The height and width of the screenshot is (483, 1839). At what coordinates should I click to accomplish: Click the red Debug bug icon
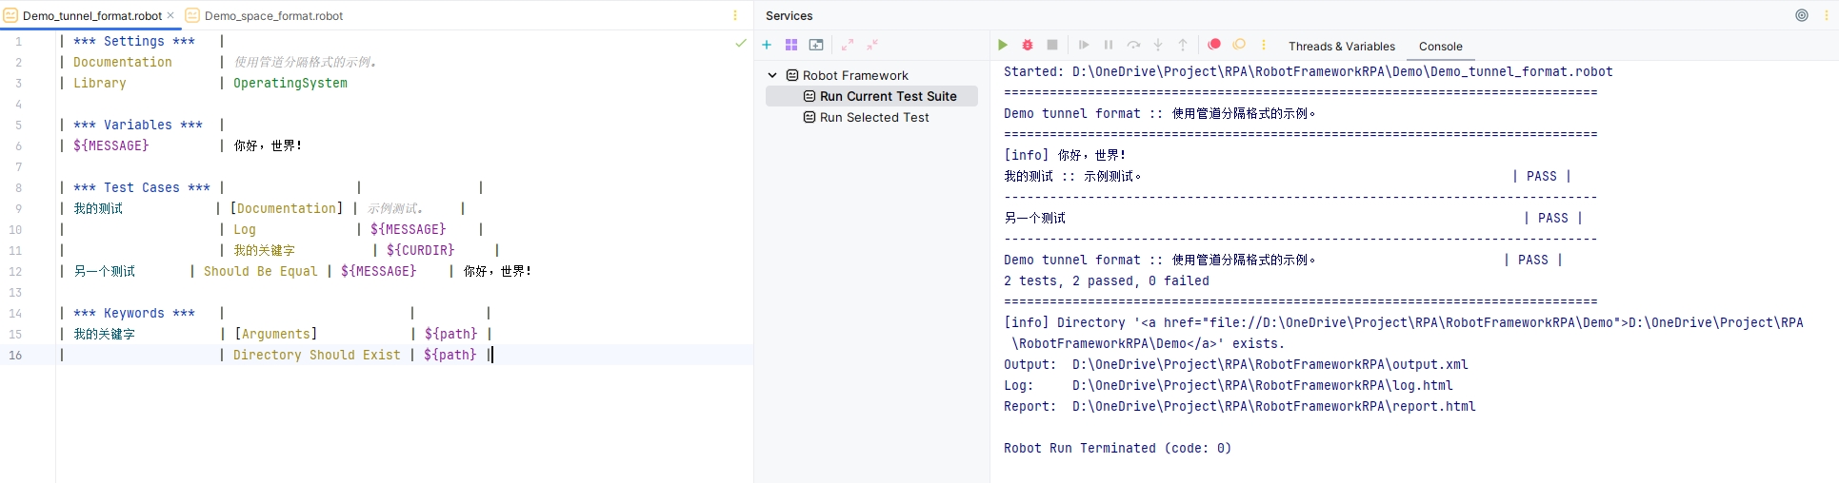(1028, 45)
